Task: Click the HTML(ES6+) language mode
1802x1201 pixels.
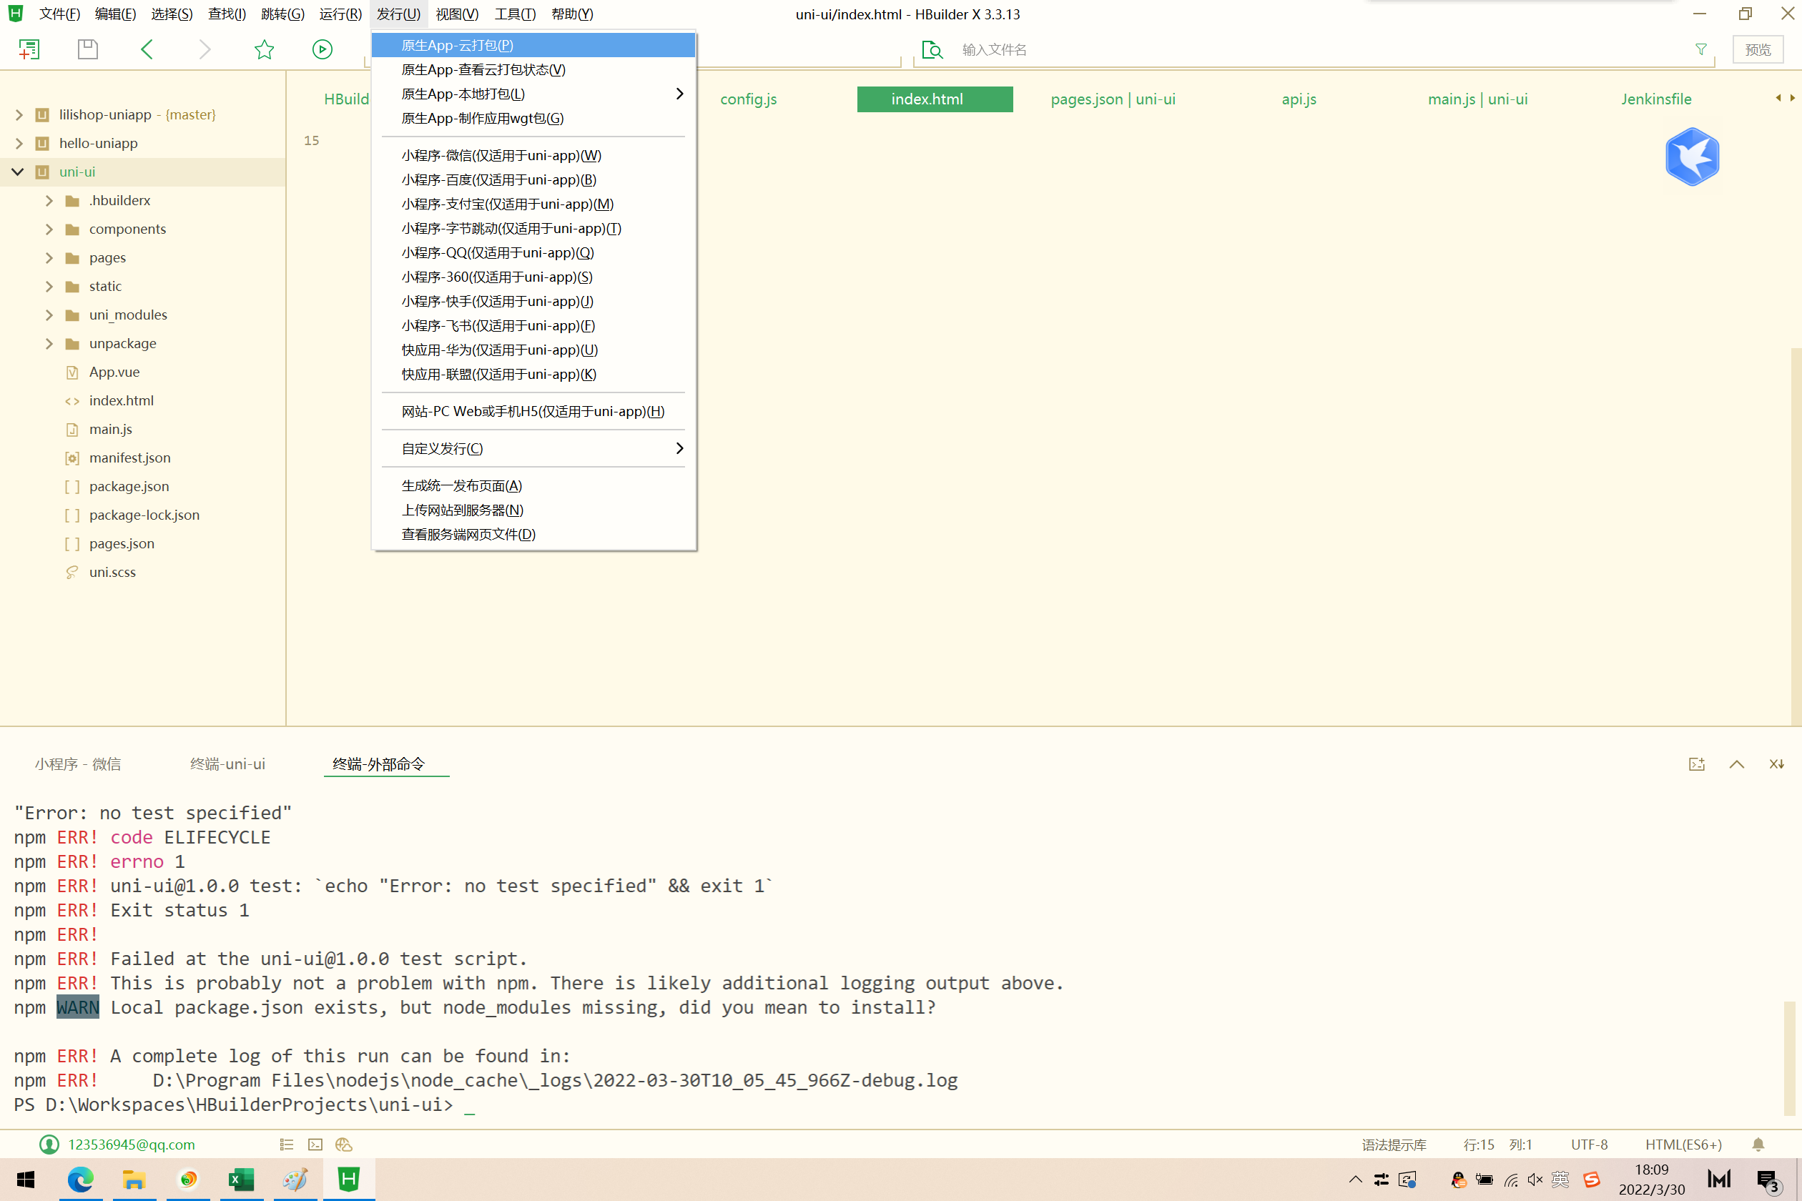Action: tap(1683, 1145)
